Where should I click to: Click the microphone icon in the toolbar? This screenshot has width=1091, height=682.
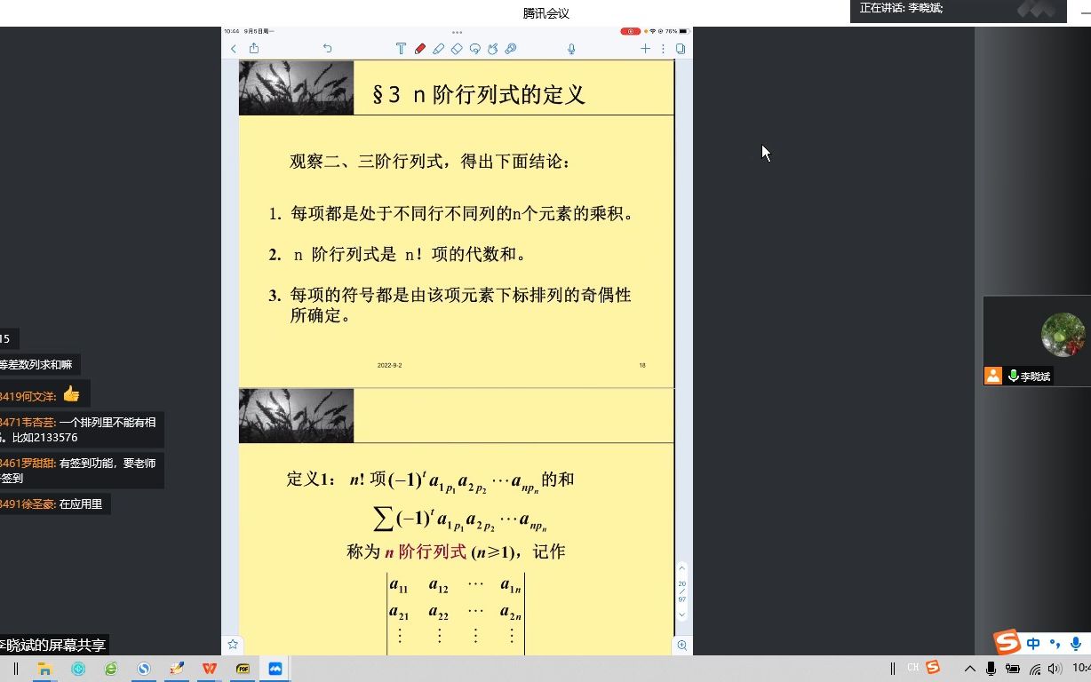572,48
